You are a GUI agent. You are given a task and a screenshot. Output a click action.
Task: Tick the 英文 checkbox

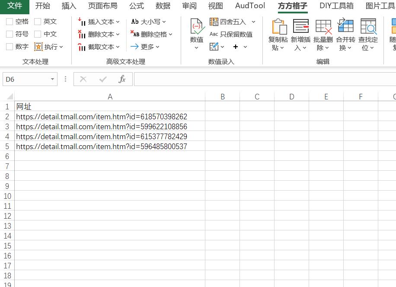tap(38, 22)
